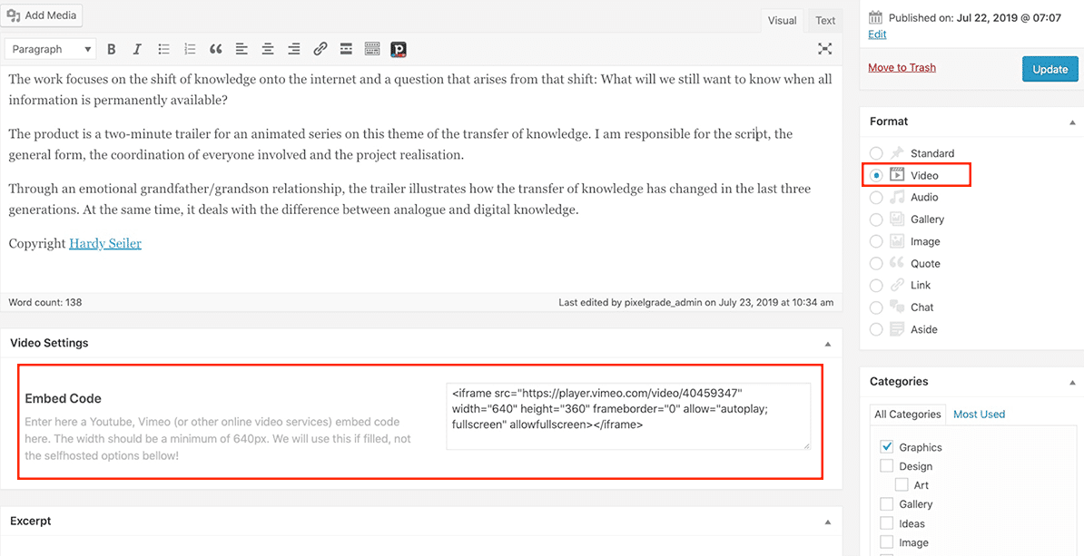Collapse the Categories panel
1084x556 pixels.
pyautogui.click(x=1072, y=382)
